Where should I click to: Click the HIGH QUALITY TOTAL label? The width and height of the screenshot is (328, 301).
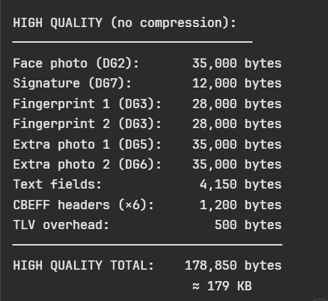83,265
